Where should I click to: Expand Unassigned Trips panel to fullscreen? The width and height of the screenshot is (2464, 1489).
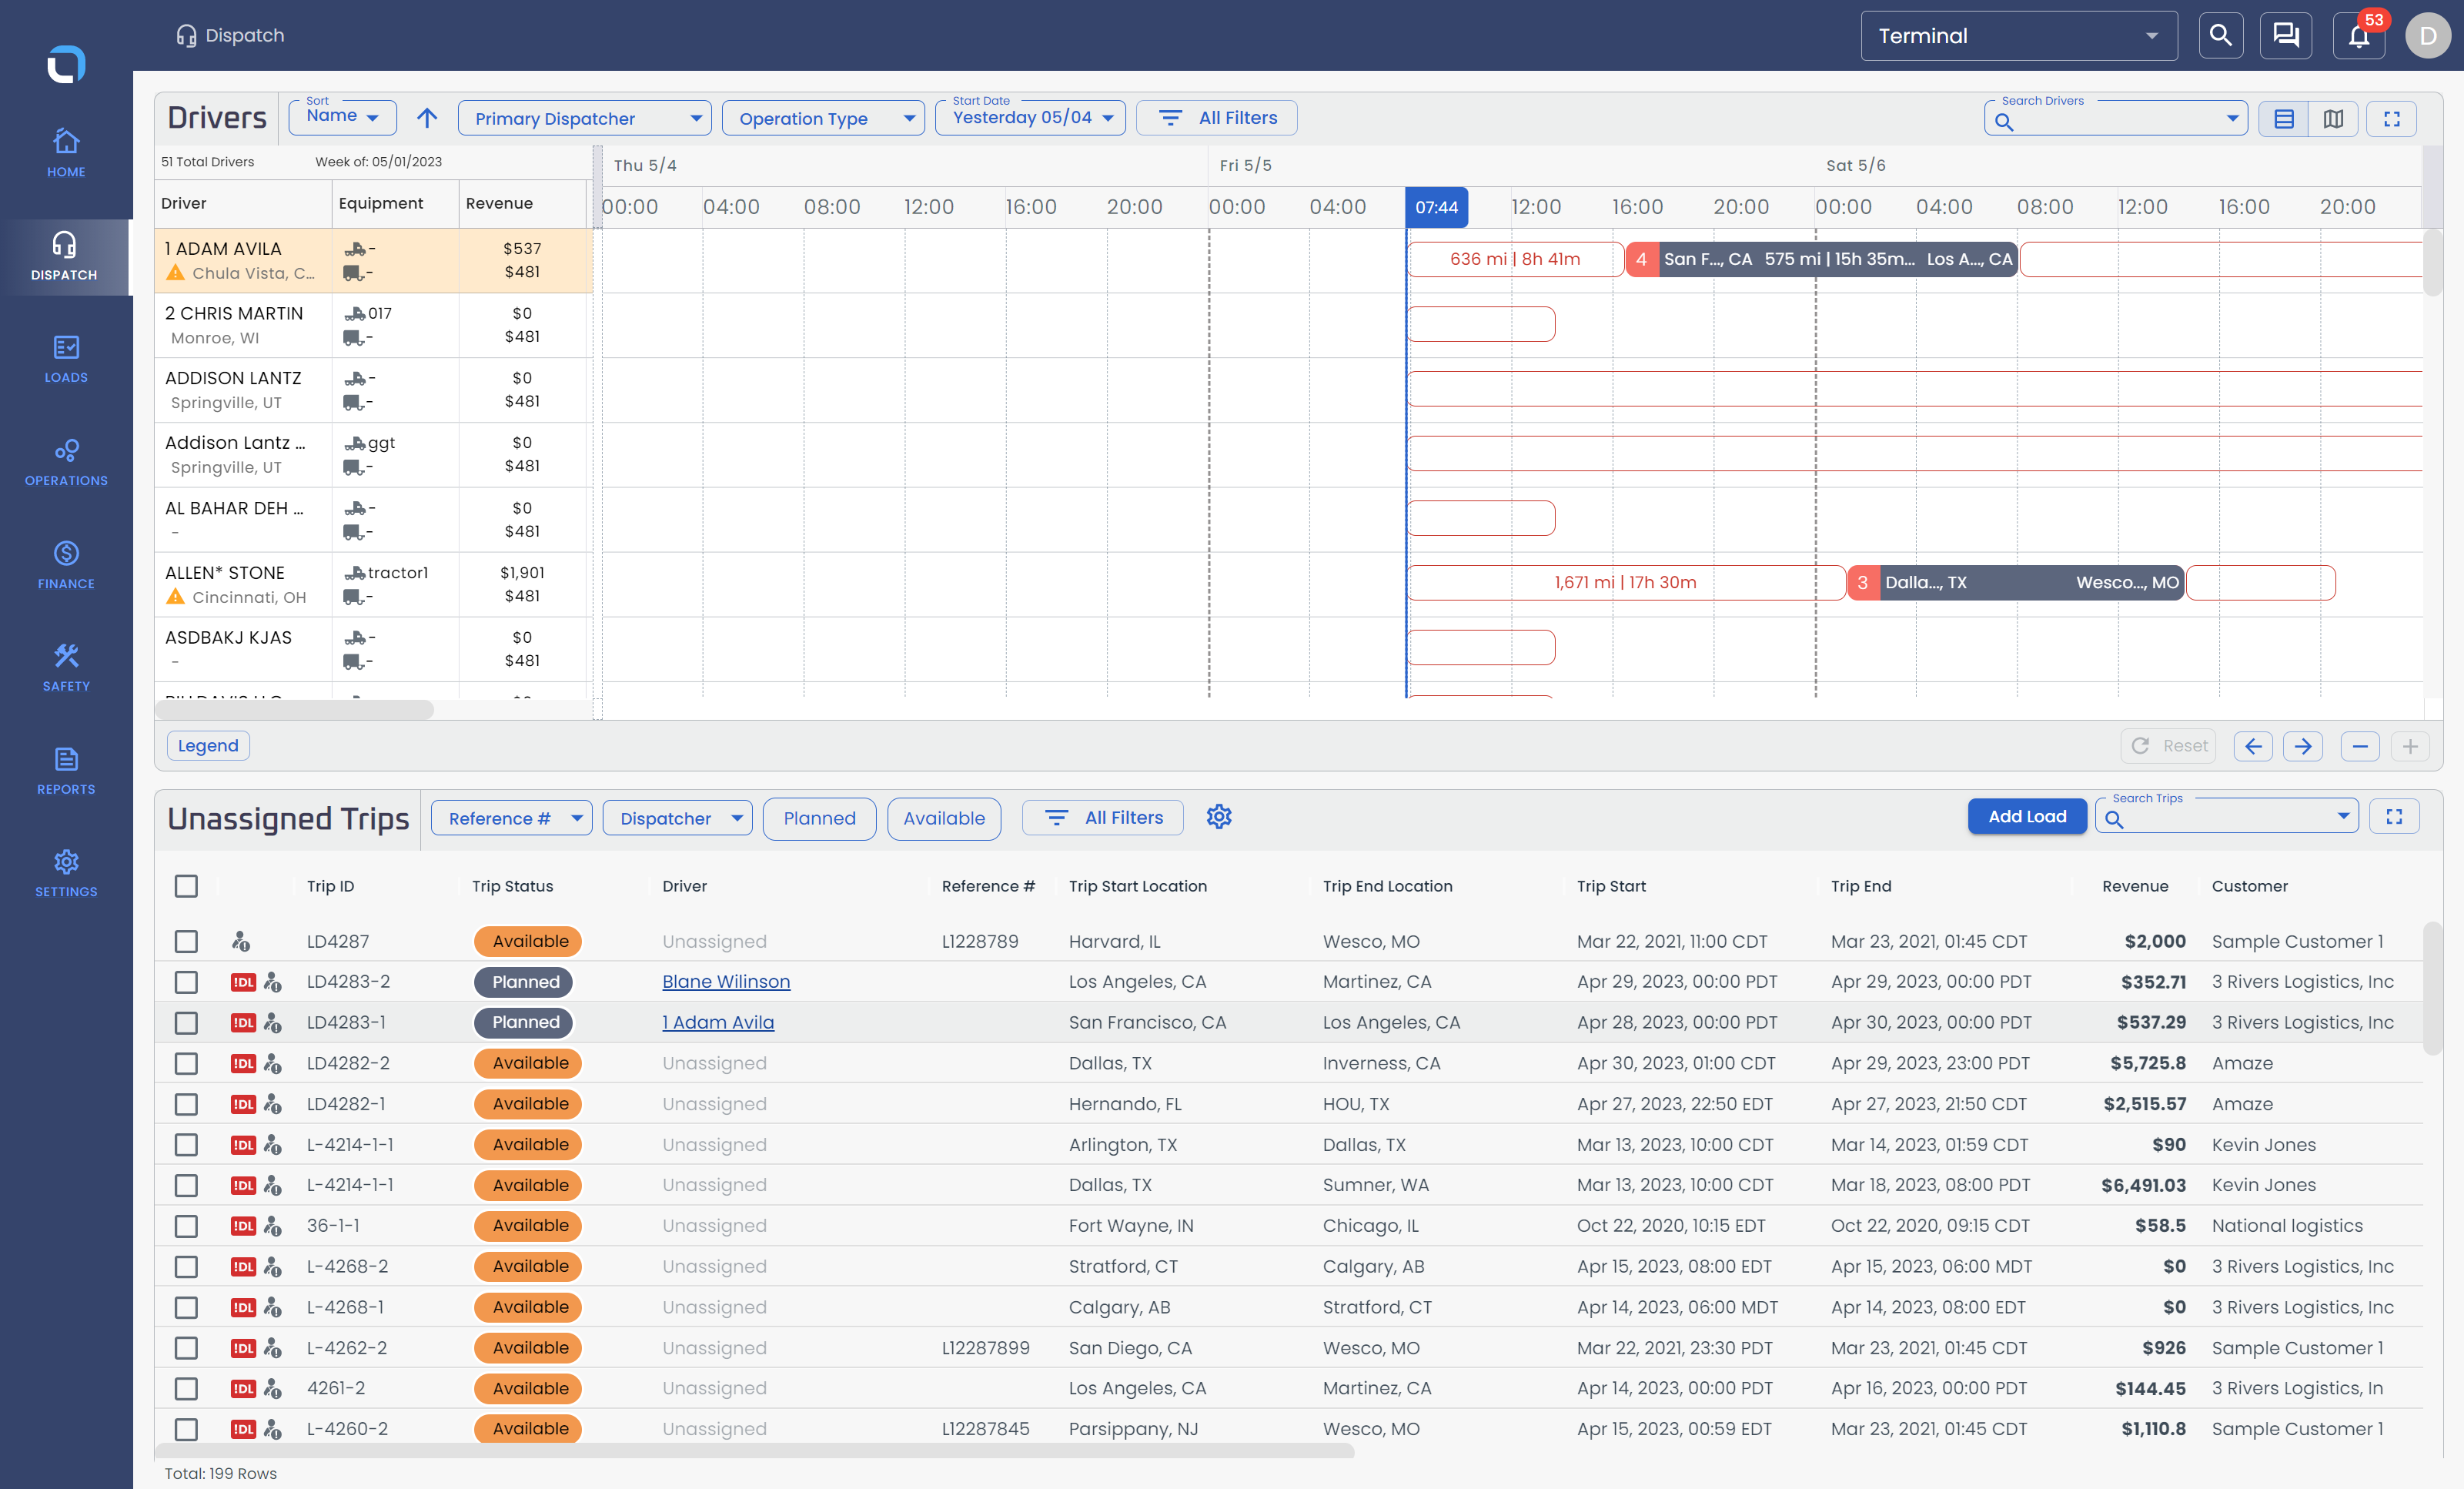[x=2394, y=817]
